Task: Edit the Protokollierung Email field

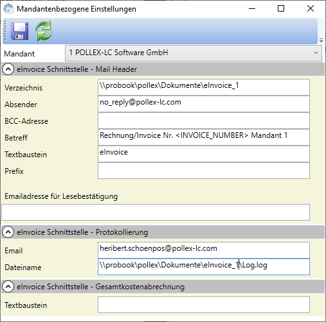Action: (204, 250)
